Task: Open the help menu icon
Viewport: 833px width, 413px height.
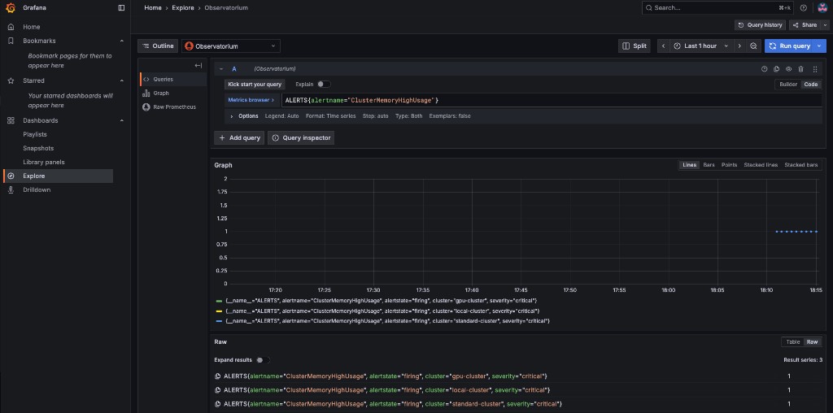Action: coord(803,7)
